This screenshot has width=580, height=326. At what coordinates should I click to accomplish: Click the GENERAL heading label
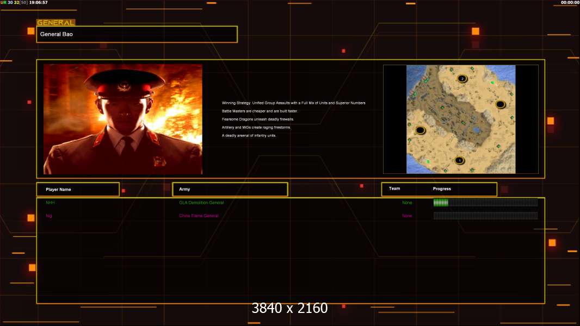click(x=55, y=22)
